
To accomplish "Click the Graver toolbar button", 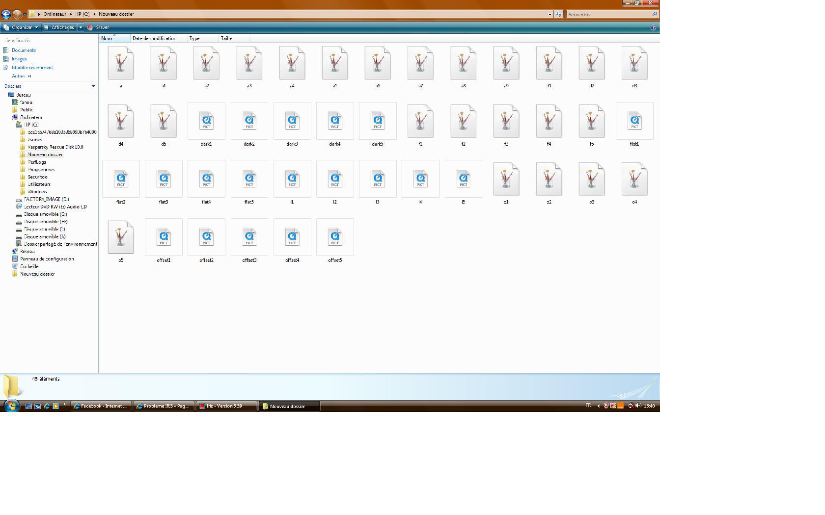I will point(98,27).
